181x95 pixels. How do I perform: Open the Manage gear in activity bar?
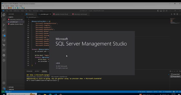pos(4,88)
